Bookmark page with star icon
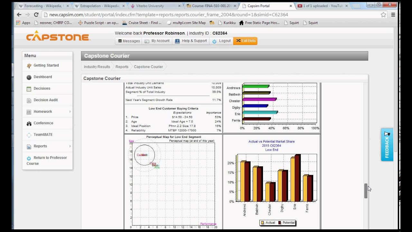The image size is (412, 232). tap(383, 15)
